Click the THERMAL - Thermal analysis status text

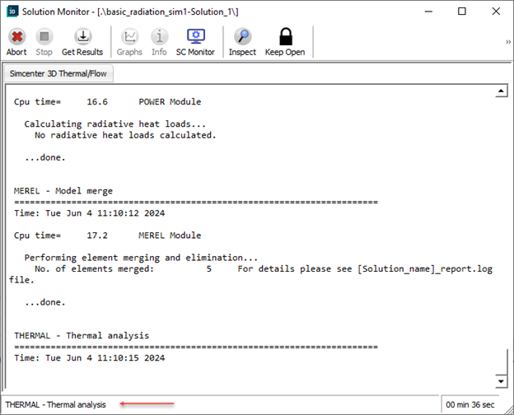pos(57,404)
